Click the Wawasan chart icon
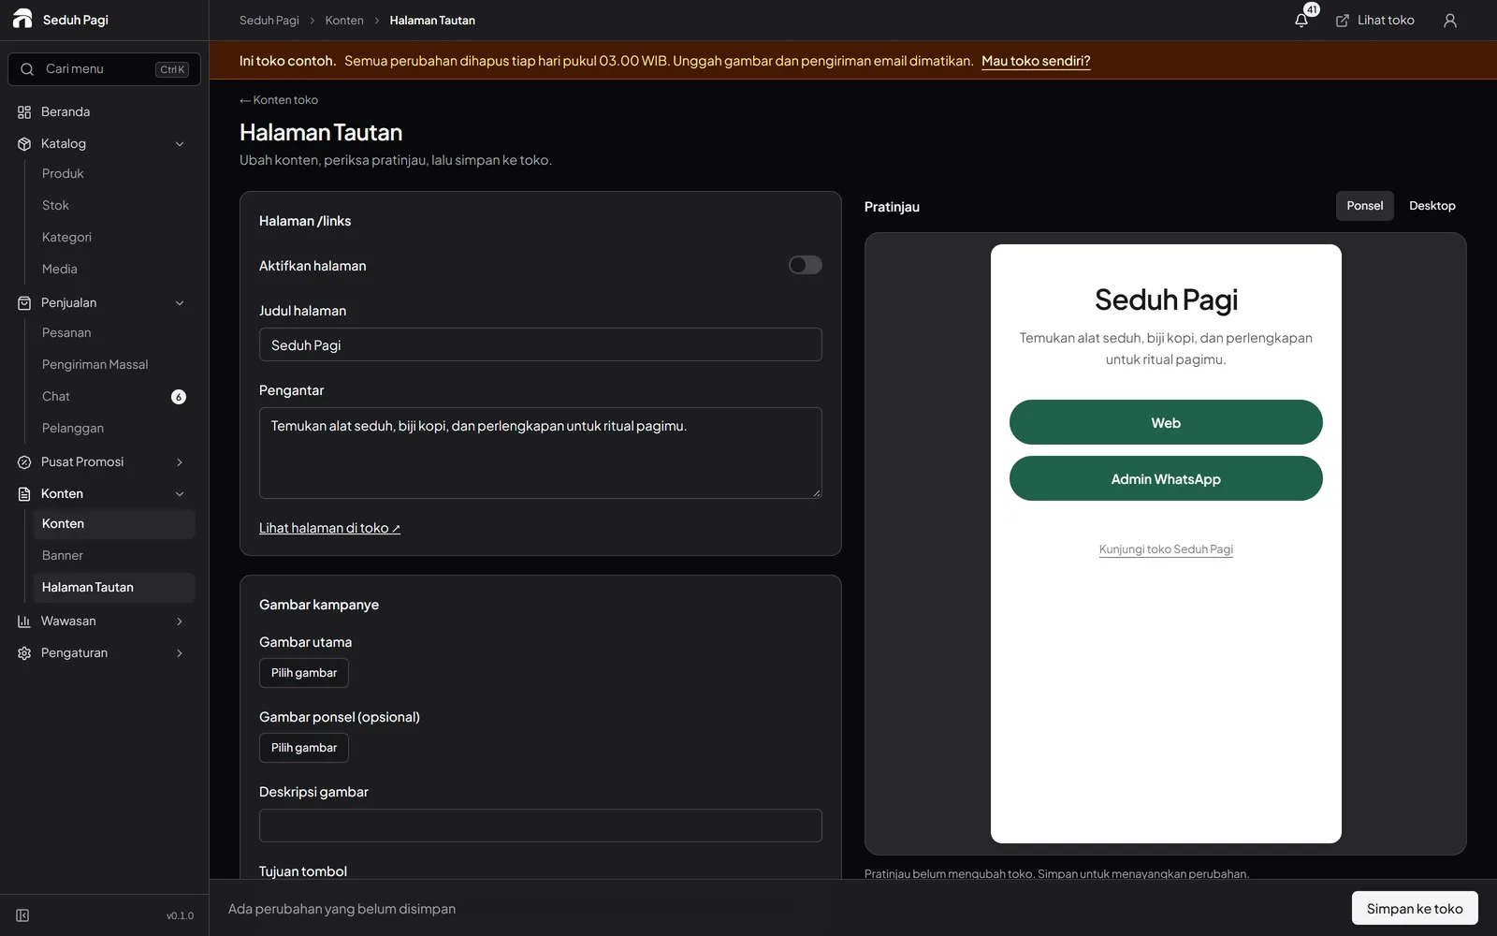The height and width of the screenshot is (936, 1497). [24, 622]
